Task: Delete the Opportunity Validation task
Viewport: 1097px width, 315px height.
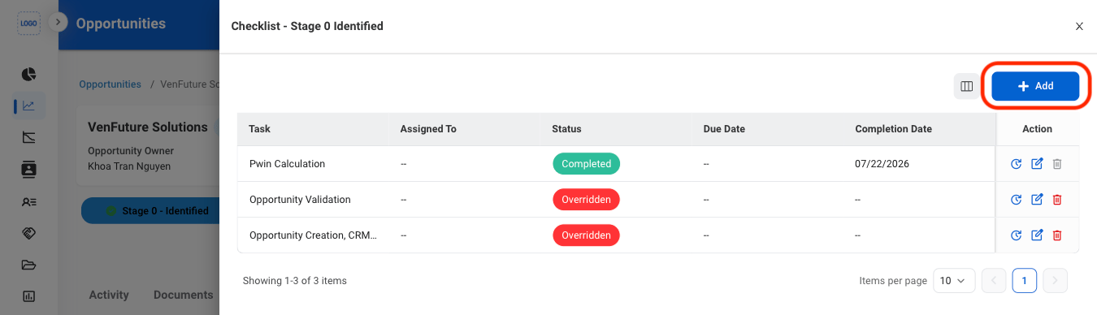Action: (x=1057, y=200)
